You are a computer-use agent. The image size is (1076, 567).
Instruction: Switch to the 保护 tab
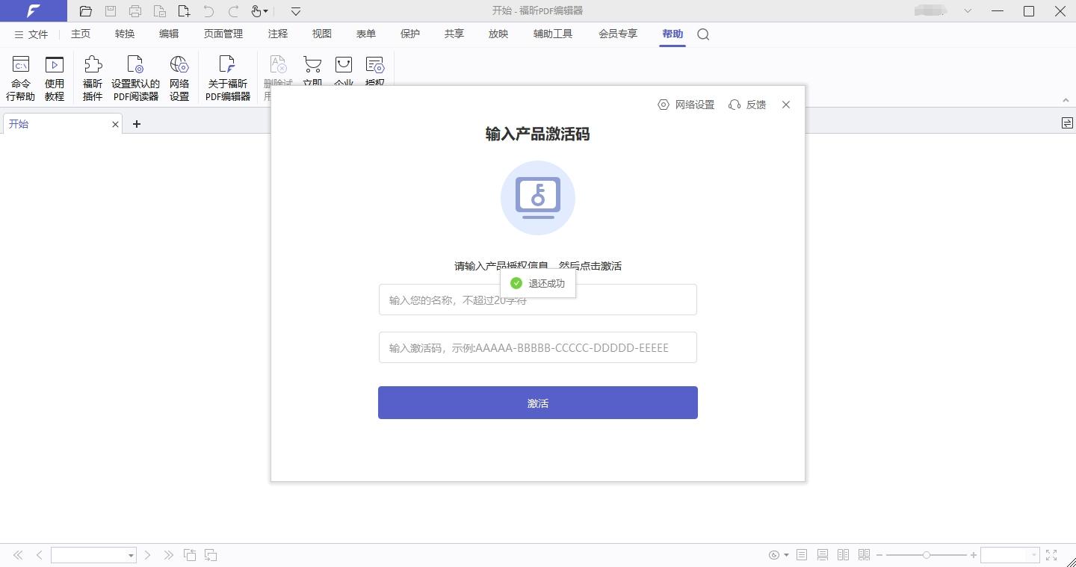pos(410,34)
